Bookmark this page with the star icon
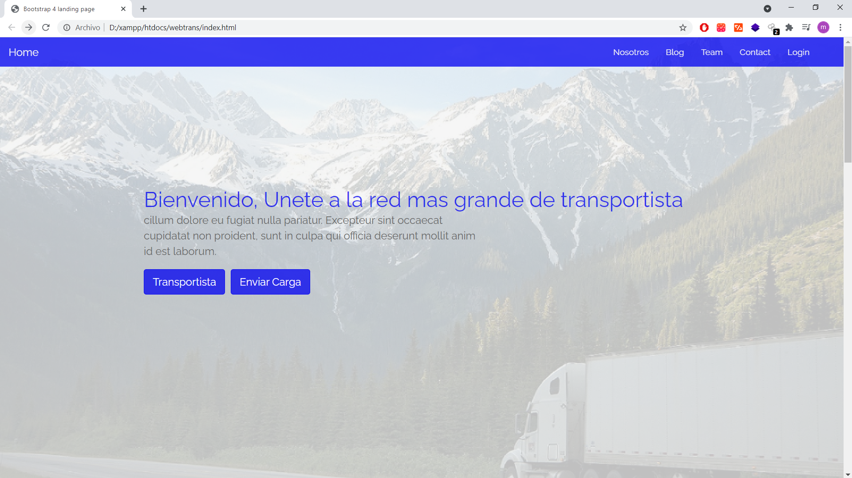Viewport: 852px width, 478px height. (x=683, y=28)
